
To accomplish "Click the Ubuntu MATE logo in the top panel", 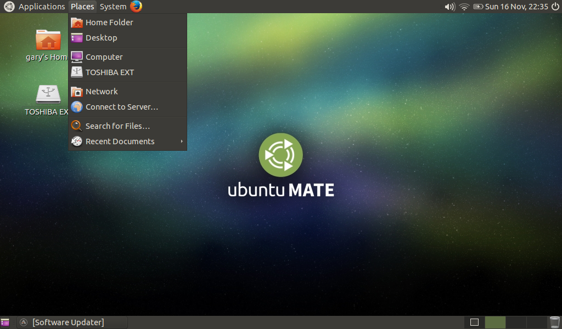I will 9,7.
